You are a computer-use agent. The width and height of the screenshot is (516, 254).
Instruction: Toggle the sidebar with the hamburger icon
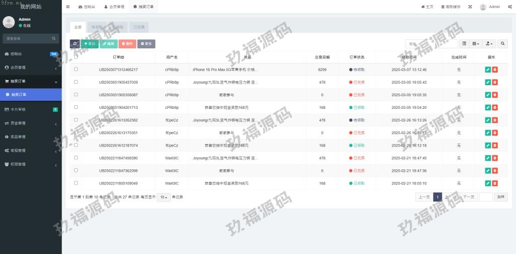68,7
